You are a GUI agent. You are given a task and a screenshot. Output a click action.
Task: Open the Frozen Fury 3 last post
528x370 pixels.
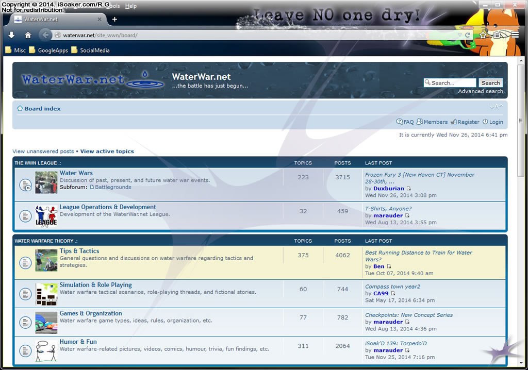(420, 178)
